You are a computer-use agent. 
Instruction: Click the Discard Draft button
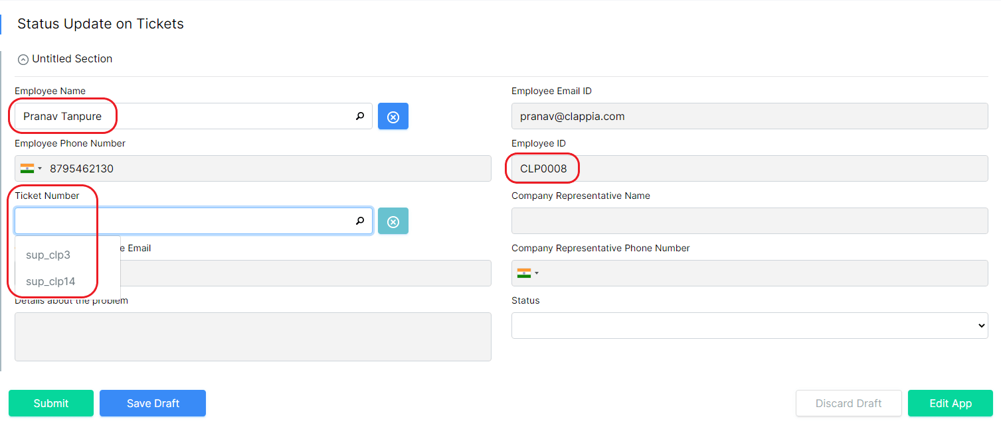point(848,403)
